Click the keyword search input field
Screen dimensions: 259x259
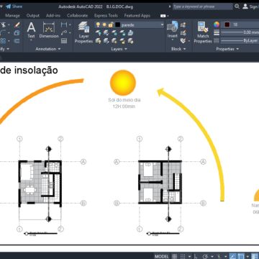pos(203,6)
